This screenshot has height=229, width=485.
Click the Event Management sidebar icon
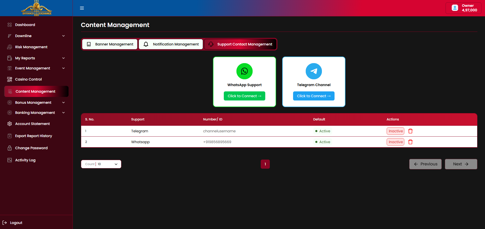tap(10, 68)
